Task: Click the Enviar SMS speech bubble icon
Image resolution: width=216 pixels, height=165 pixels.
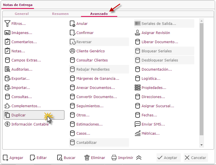Action: coord(138,124)
